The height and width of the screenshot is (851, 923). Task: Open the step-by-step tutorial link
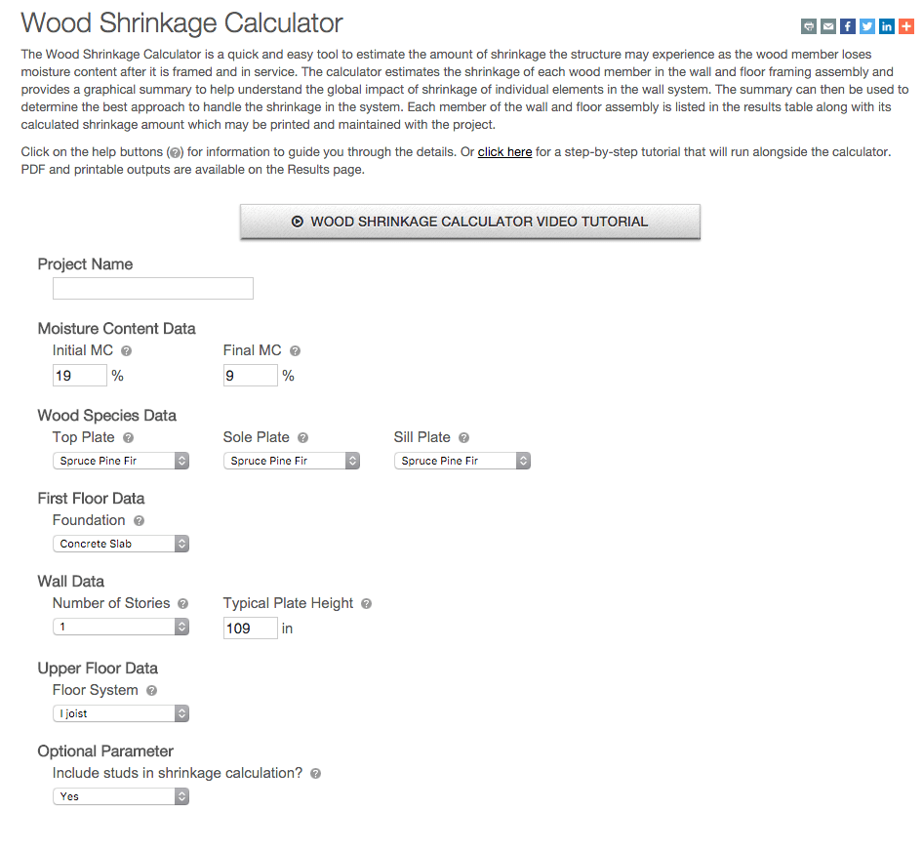504,151
